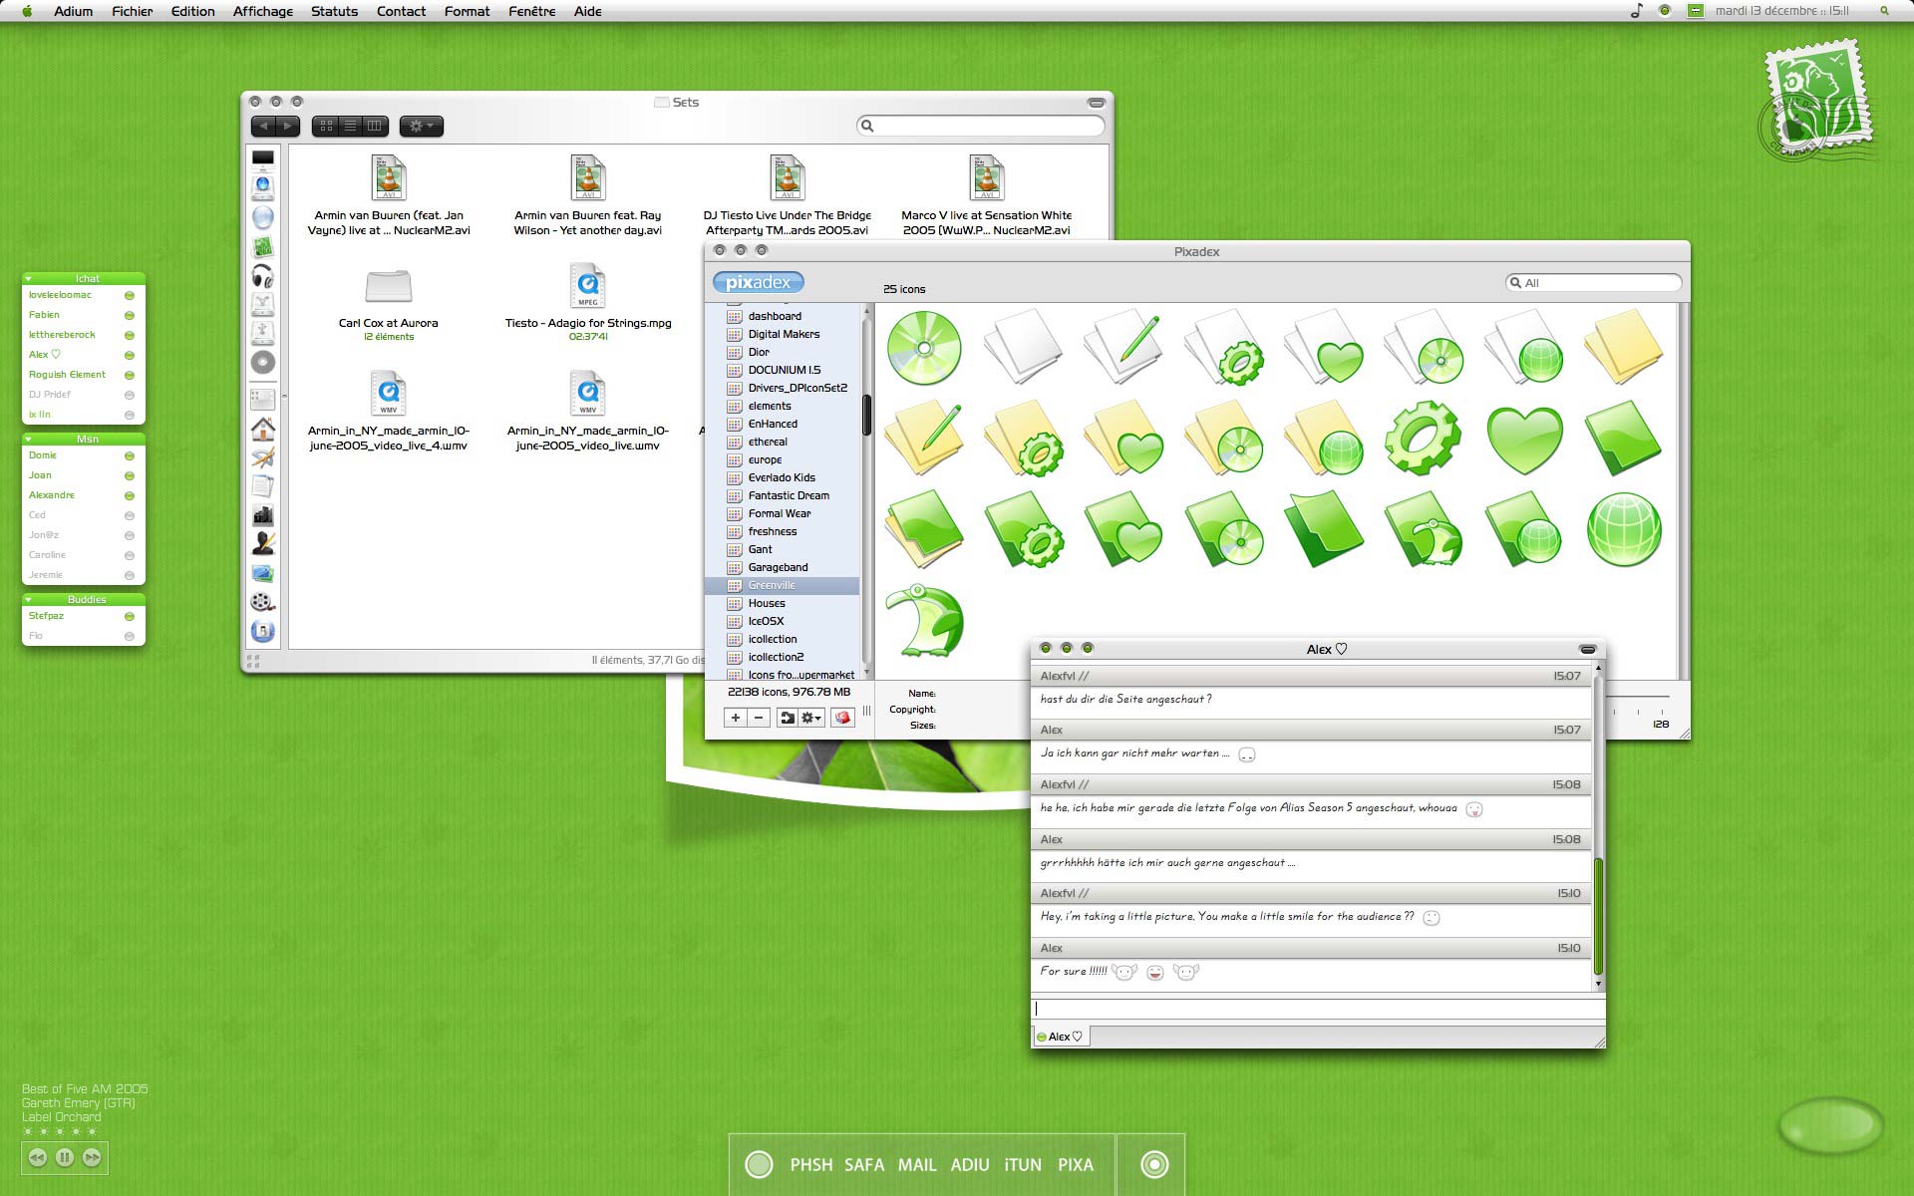Collapse the Msn contact group
Viewport: 1914px width, 1196px height.
point(29,440)
